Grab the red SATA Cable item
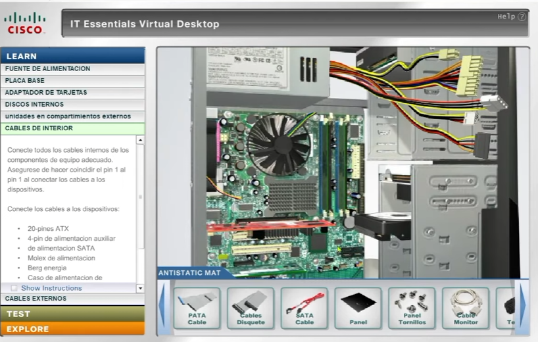Image resolution: width=538 pixels, height=342 pixels. 305,308
